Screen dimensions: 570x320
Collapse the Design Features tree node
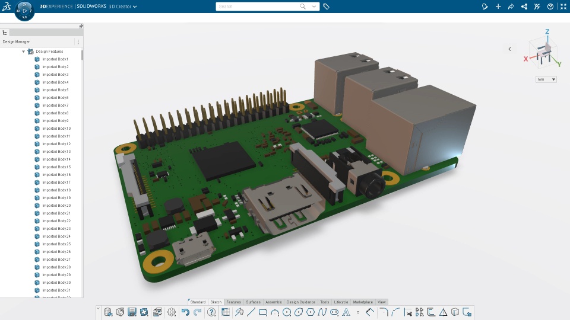click(24, 52)
